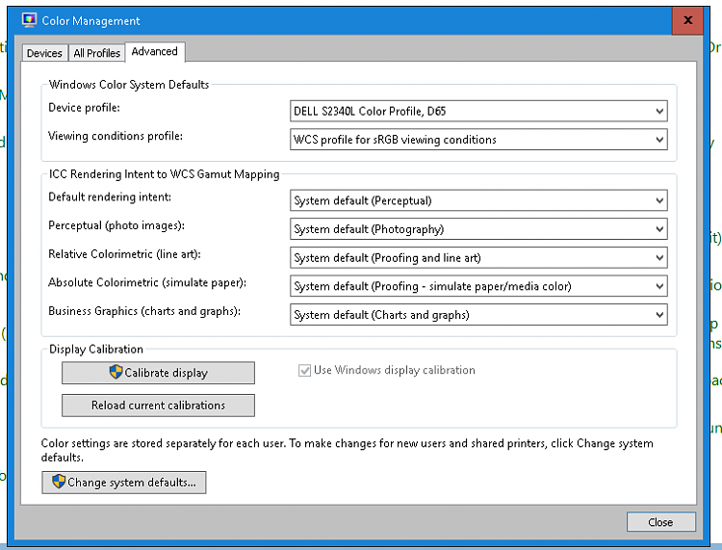Viewport: 722px width, 550px height.
Task: Click the Perceptual (photo images): label
Action: [116, 225]
